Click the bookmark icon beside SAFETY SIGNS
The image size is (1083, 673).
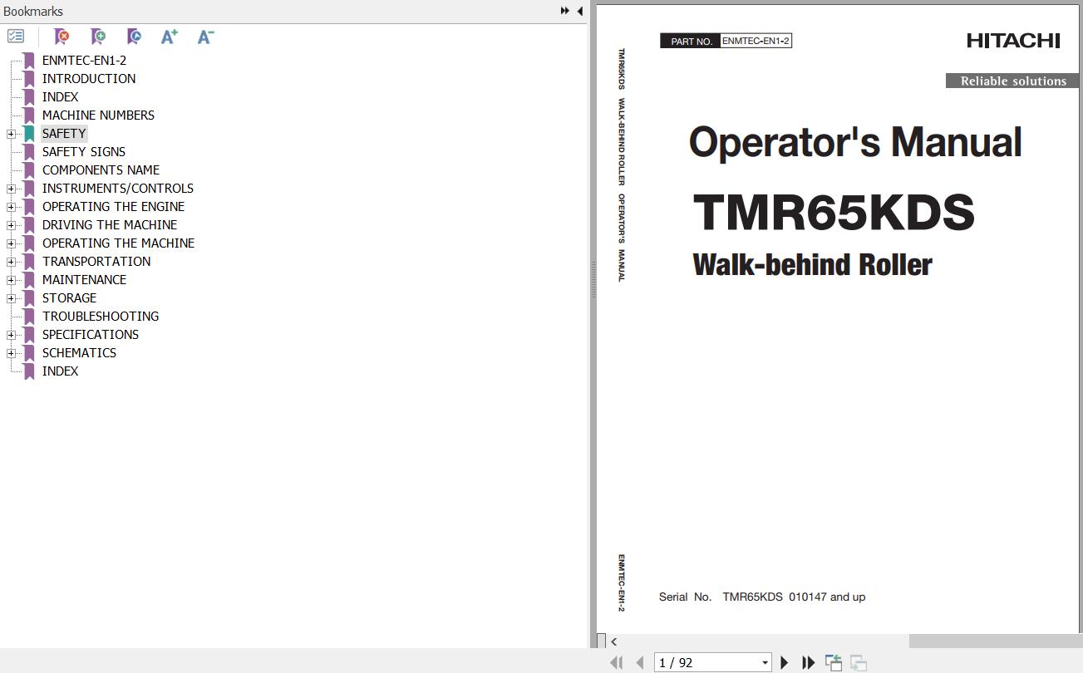[x=29, y=152]
